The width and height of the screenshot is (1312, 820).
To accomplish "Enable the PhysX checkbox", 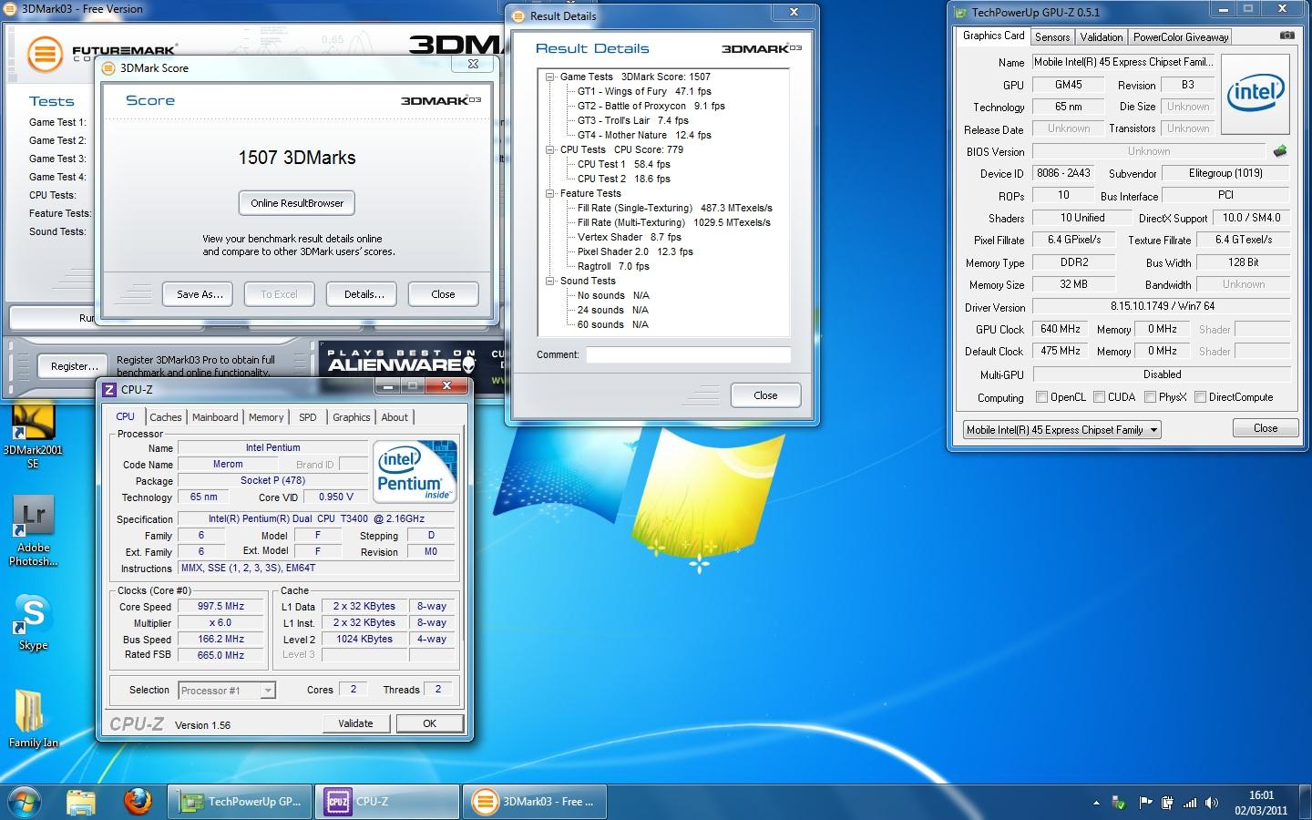I will point(1150,397).
